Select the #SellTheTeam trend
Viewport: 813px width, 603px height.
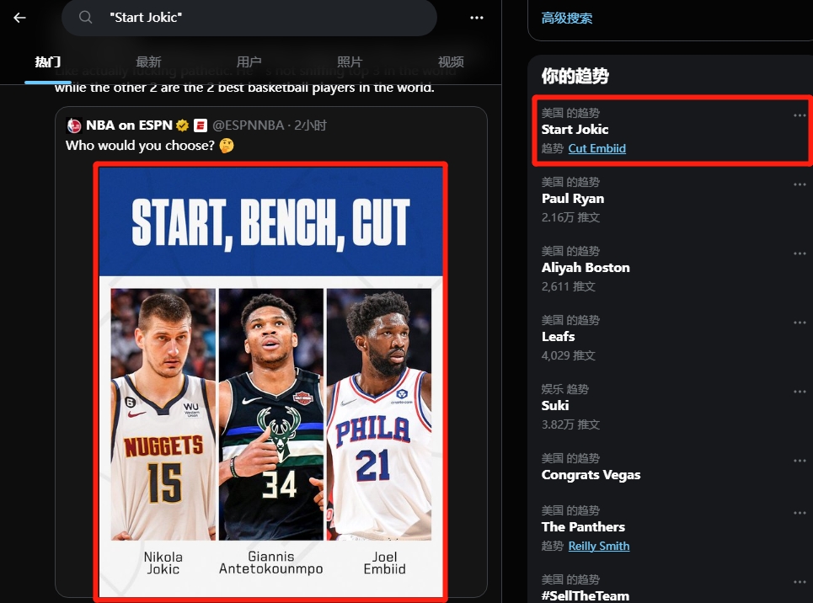(x=585, y=595)
